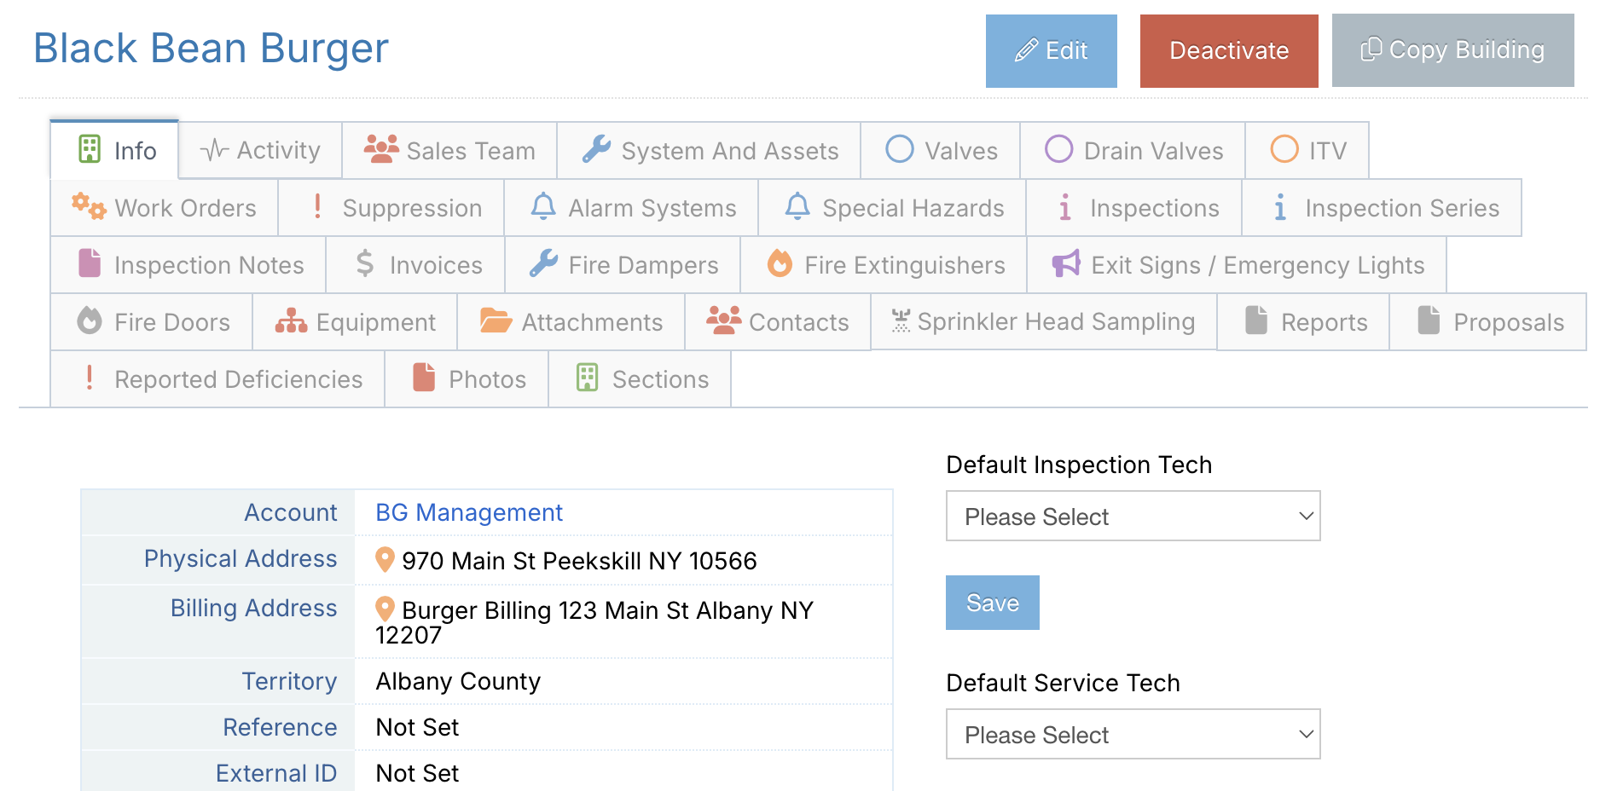Click the file icon beside Photos
Image resolution: width=1600 pixels, height=791 pixels.
click(x=424, y=378)
